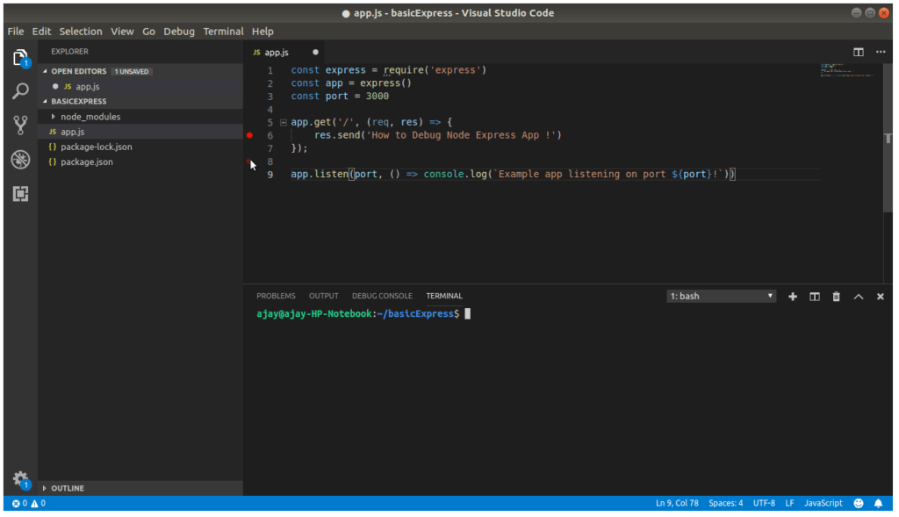The width and height of the screenshot is (899, 517).
Task: Change language mode via JavaScript
Action: (x=823, y=504)
